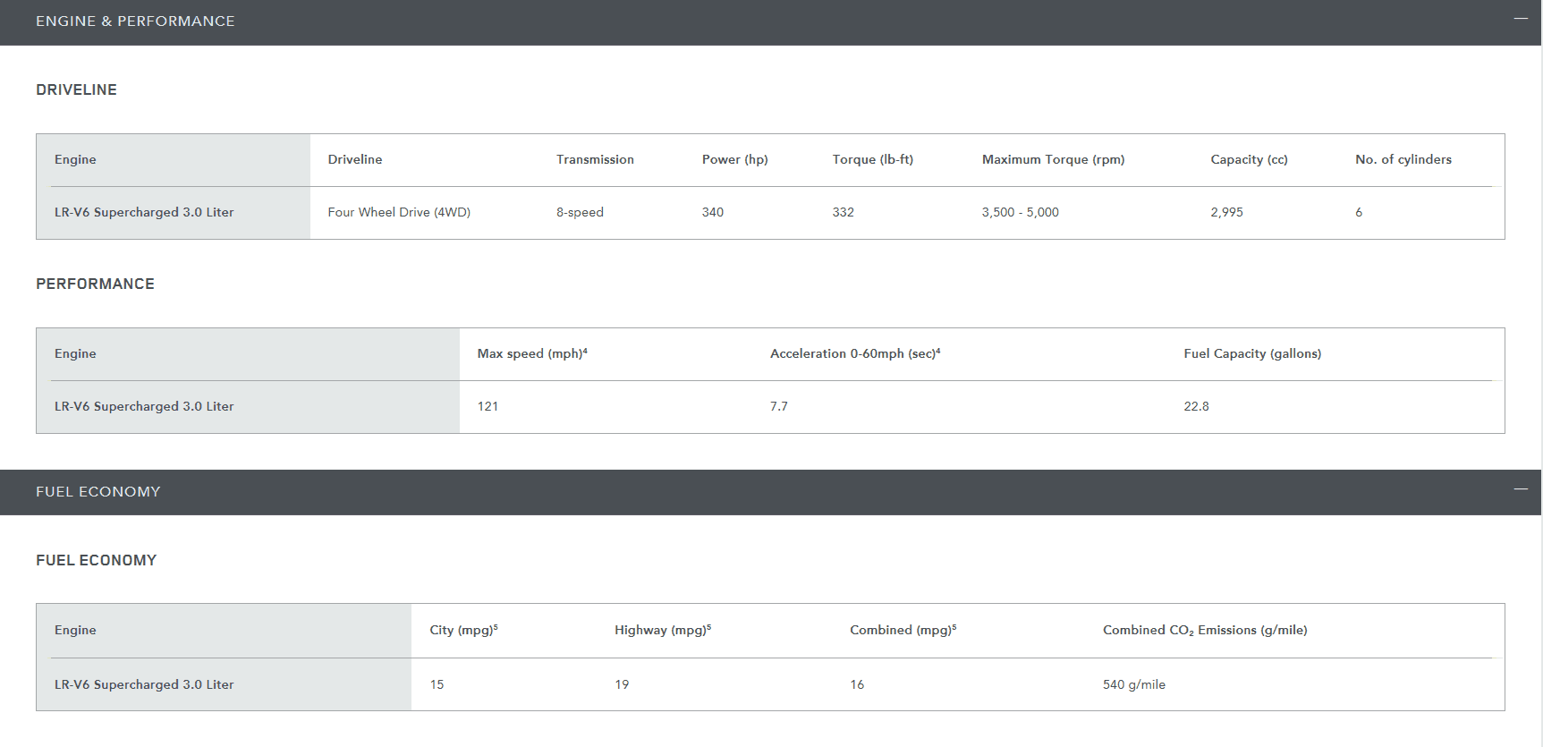Select the 19 highway mpg value
The height and width of the screenshot is (747, 1543).
point(622,684)
